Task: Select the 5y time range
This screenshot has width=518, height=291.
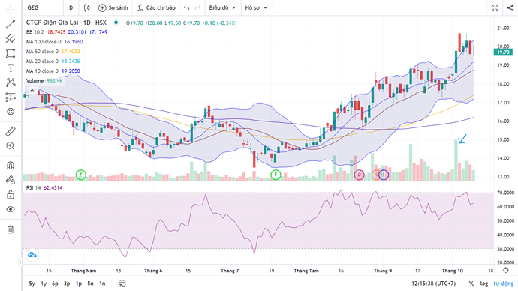Action: click(32, 283)
